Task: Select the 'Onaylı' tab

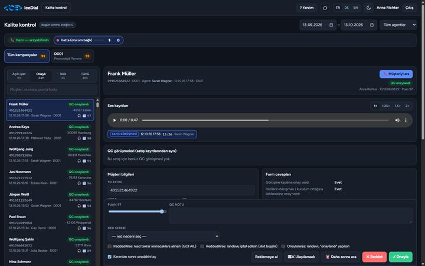Action: tap(41, 76)
